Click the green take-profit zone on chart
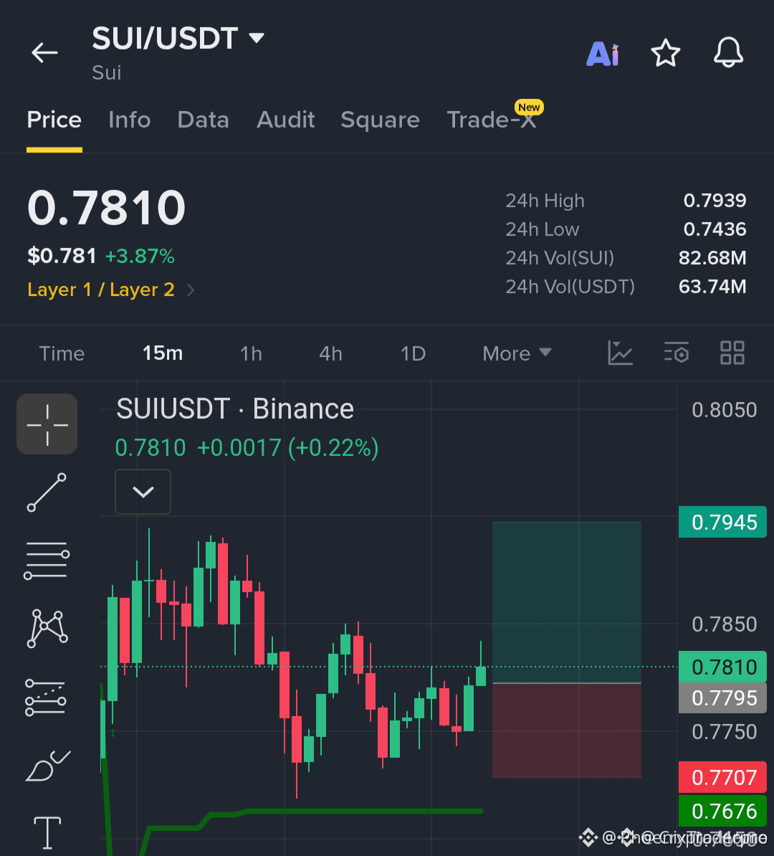 (567, 601)
